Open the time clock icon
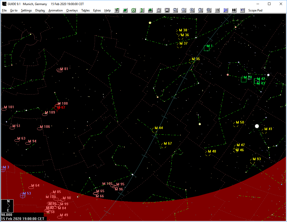The image size is (287, 222). 159,10
